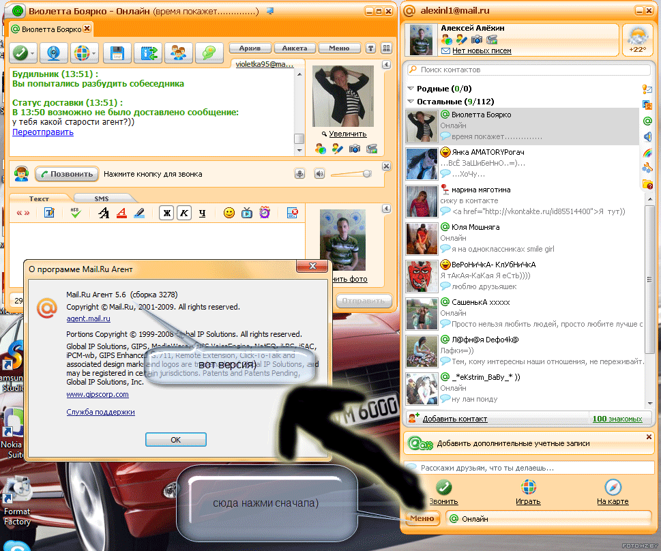Switch to the SMS tab
This screenshot has width=661, height=551.
pos(102,198)
